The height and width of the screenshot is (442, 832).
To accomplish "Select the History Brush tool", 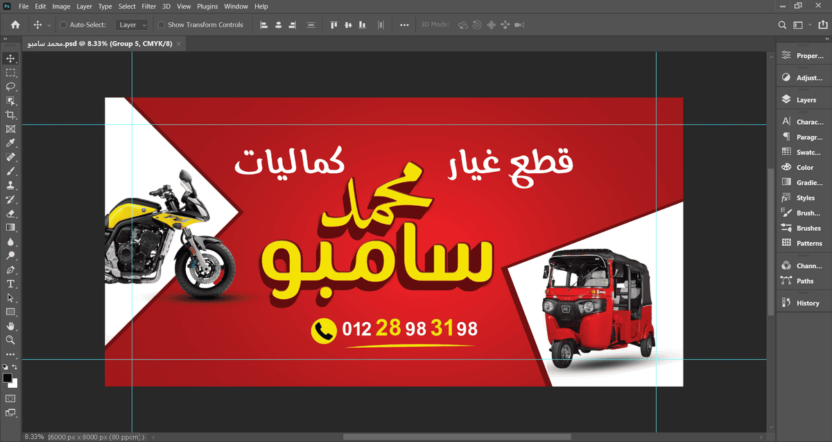I will point(10,200).
